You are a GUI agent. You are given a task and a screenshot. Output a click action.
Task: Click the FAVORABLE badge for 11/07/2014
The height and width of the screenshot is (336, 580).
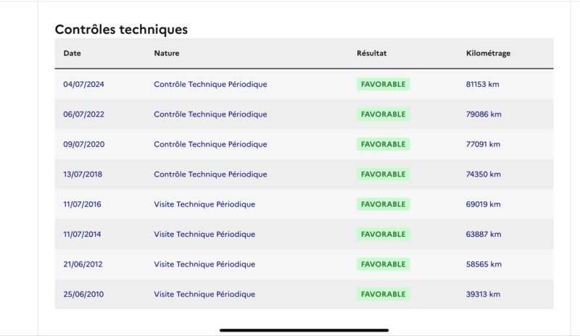pos(383,235)
